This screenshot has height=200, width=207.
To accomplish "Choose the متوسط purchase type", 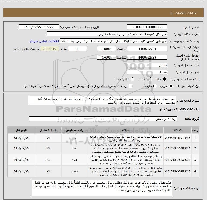I will click(x=155, y=86).
